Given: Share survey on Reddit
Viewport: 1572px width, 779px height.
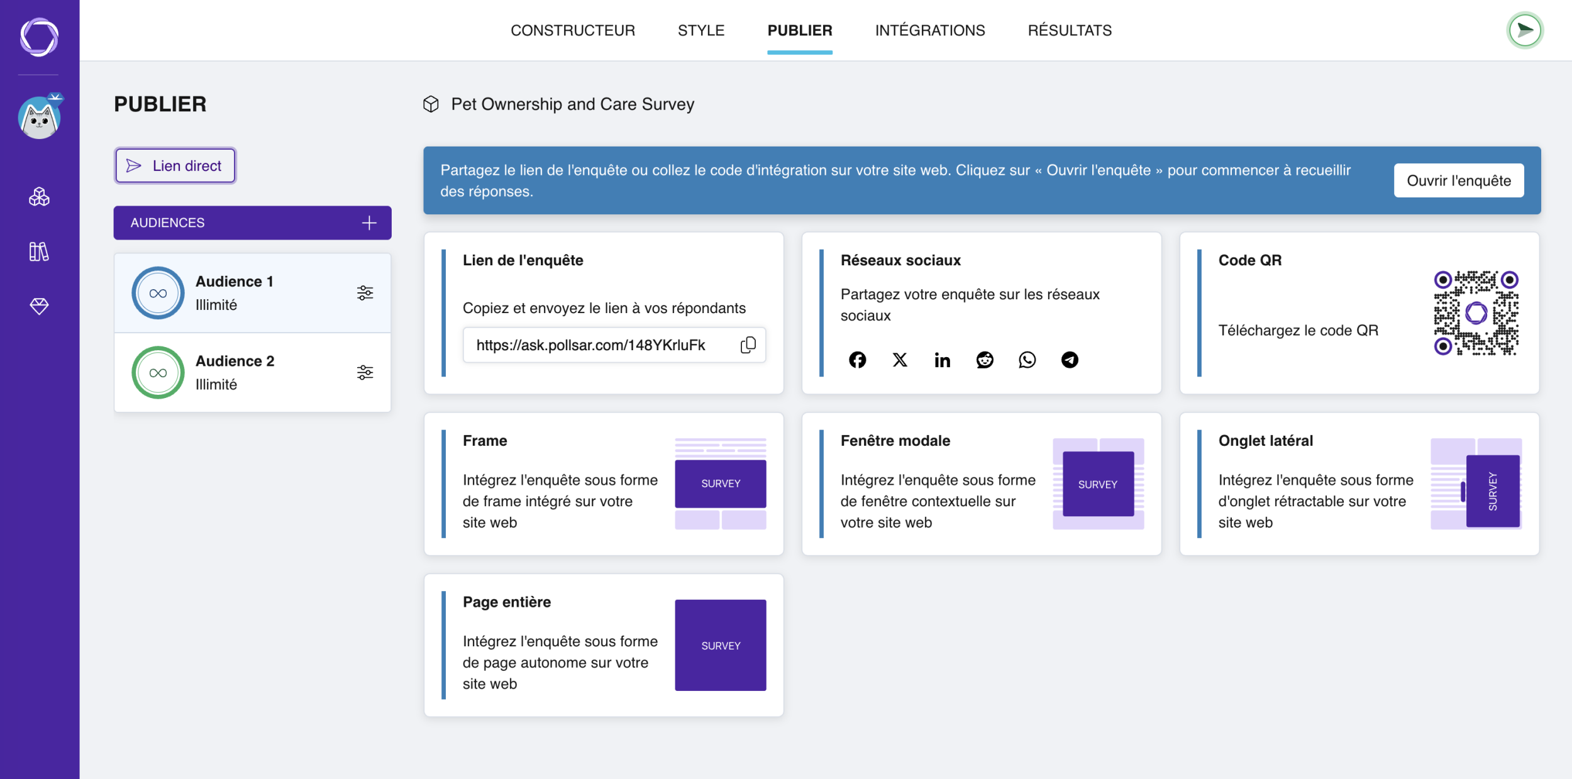Looking at the screenshot, I should pos(985,360).
